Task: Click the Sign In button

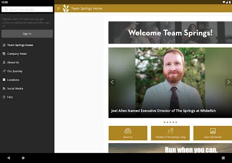Action: [27, 34]
